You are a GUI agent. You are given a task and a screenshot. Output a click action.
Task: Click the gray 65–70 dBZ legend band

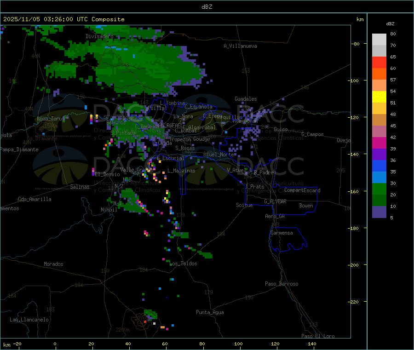click(379, 51)
